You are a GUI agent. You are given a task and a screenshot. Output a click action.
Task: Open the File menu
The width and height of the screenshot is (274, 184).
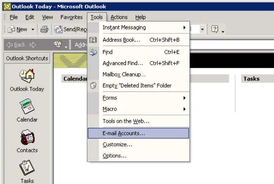point(14,17)
